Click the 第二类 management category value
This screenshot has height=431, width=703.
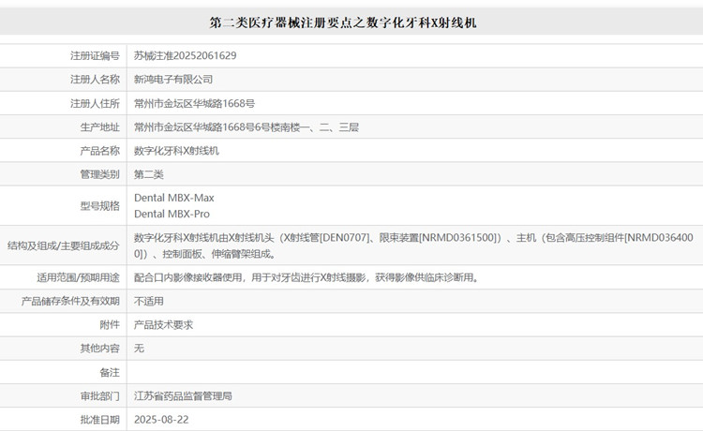pyautogui.click(x=149, y=174)
